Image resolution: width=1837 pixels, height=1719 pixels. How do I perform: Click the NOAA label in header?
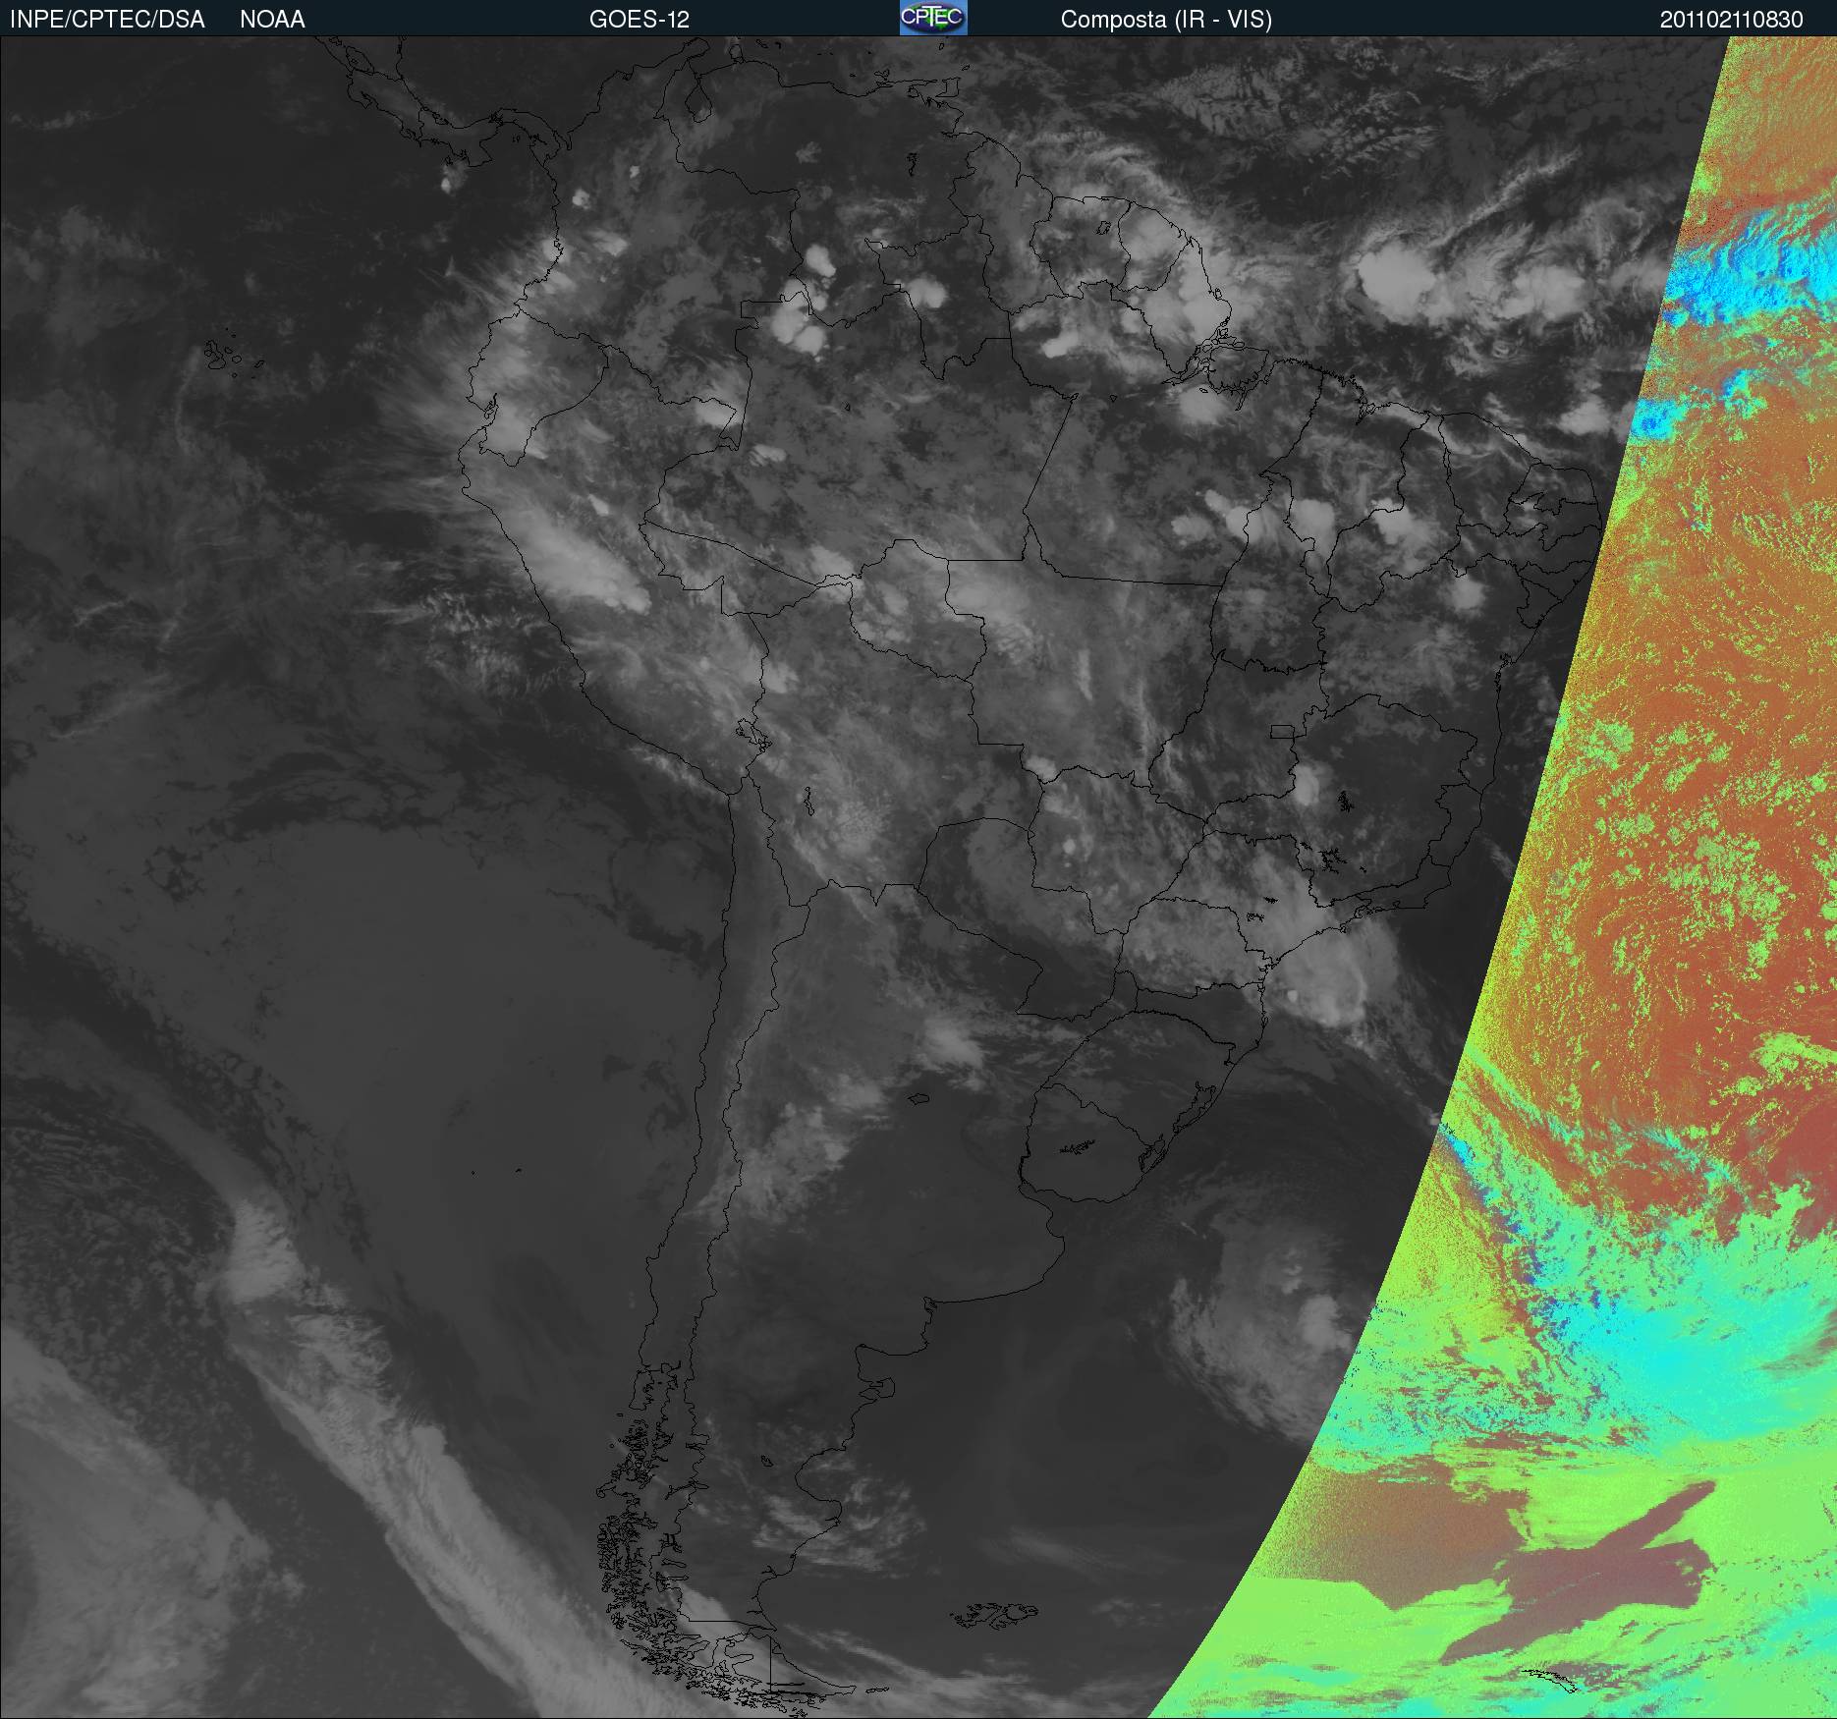[x=272, y=20]
